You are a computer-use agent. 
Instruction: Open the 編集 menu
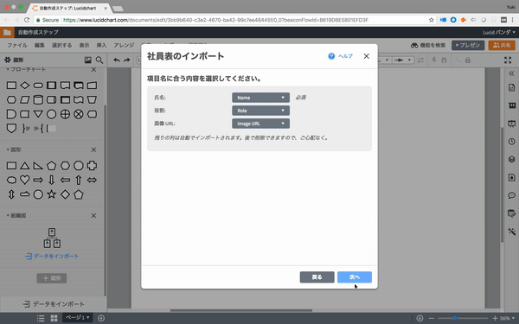(40, 45)
